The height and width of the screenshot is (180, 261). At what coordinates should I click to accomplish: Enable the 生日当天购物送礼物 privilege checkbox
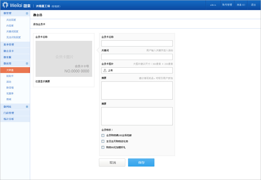[x=103, y=142]
